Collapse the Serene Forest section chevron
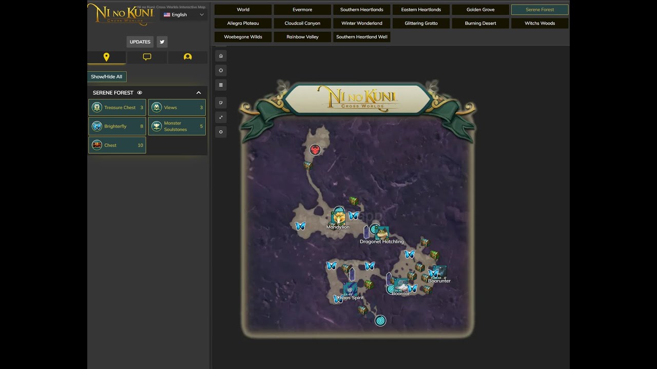 [x=199, y=93]
